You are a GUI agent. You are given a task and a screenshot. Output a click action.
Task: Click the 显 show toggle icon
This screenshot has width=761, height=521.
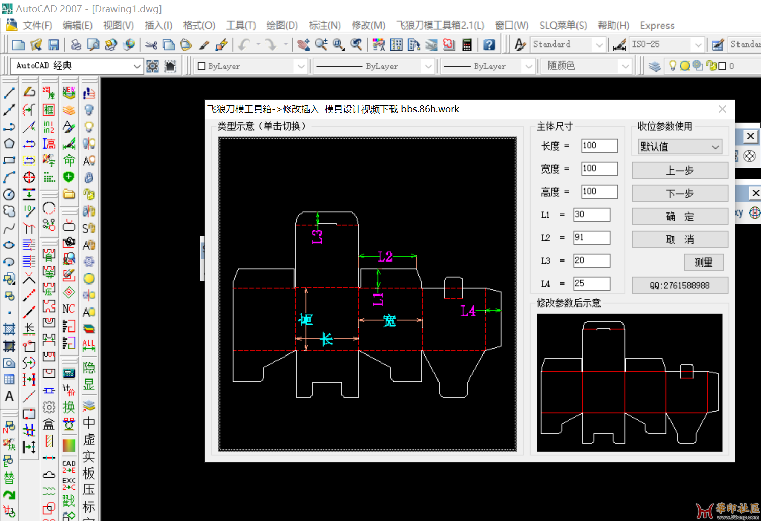[88, 385]
